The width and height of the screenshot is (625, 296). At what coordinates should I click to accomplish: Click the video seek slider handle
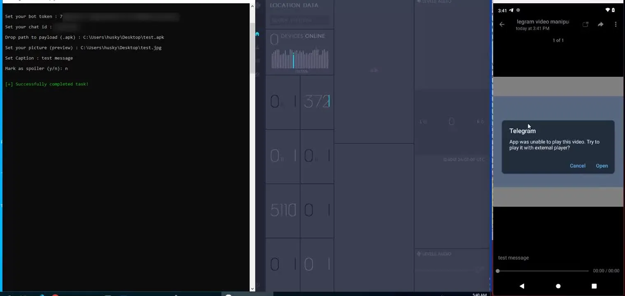498,271
